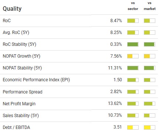Click the Quality section heading
The image size is (159, 133).
coord(12,9)
